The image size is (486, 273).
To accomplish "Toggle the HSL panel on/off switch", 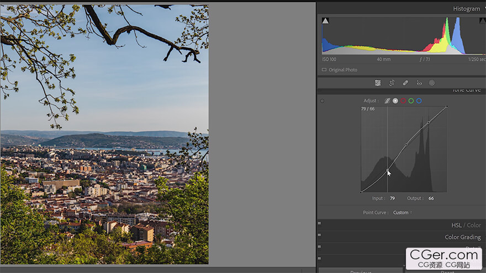I will point(319,223).
